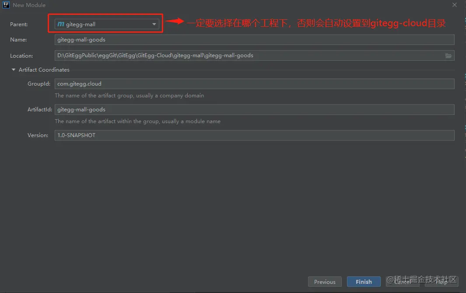Click the IntelliJ icon in title bar

[6, 5]
